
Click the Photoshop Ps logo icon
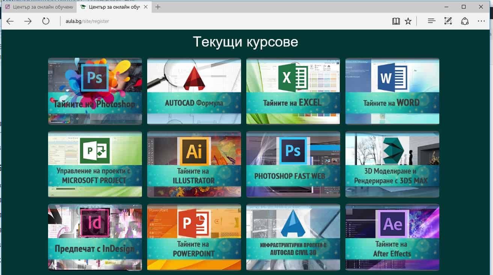pyautogui.click(x=95, y=78)
